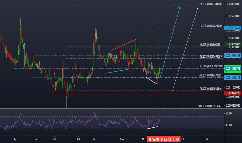Click the 01:00 time marker
This screenshot has height=143, width=242.
coord(176,139)
